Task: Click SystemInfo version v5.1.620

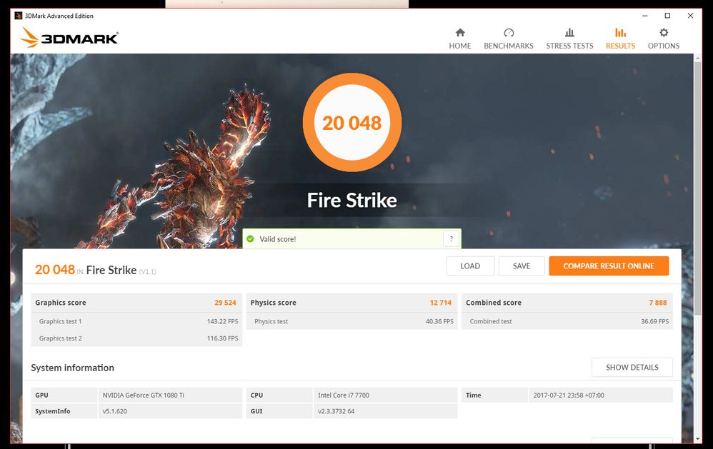Action: tap(114, 411)
